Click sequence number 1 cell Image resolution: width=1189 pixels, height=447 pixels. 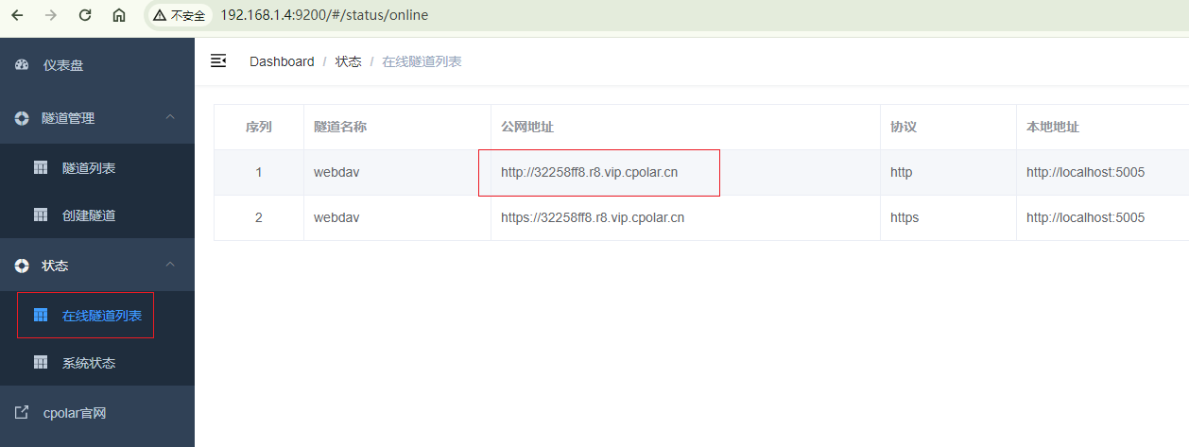click(x=259, y=172)
